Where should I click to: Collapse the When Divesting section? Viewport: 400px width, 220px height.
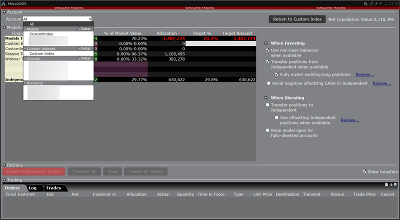click(266, 97)
